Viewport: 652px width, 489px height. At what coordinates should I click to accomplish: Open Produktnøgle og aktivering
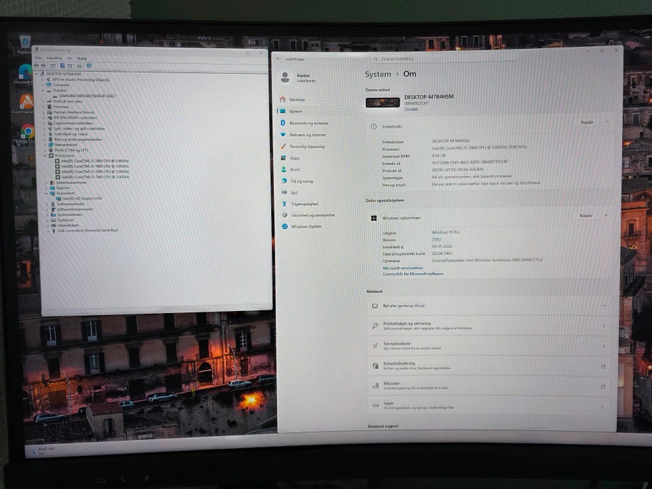(x=490, y=326)
